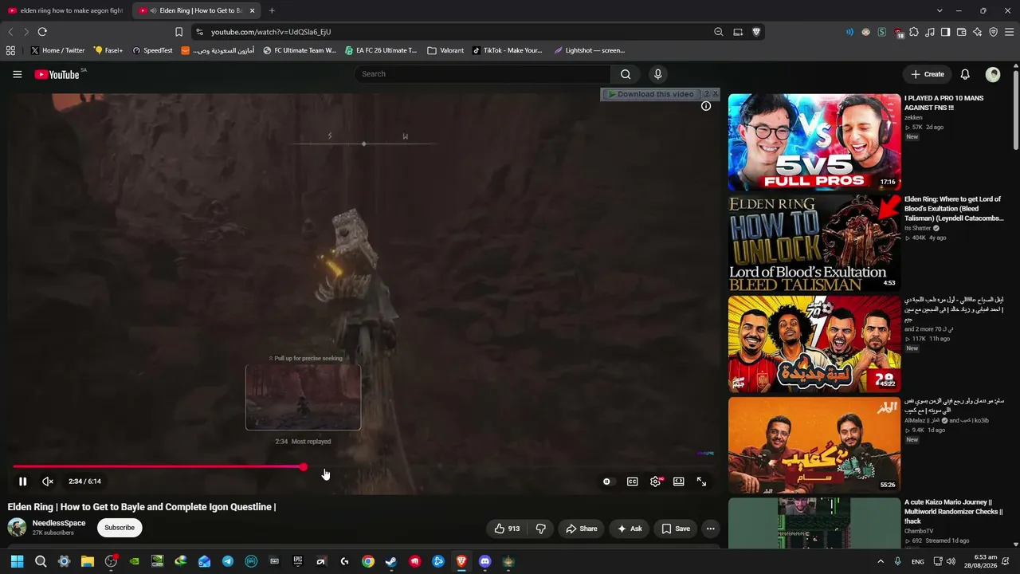The width and height of the screenshot is (1020, 574).
Task: Open the Home / Twitter bookmark
Action: [58, 50]
